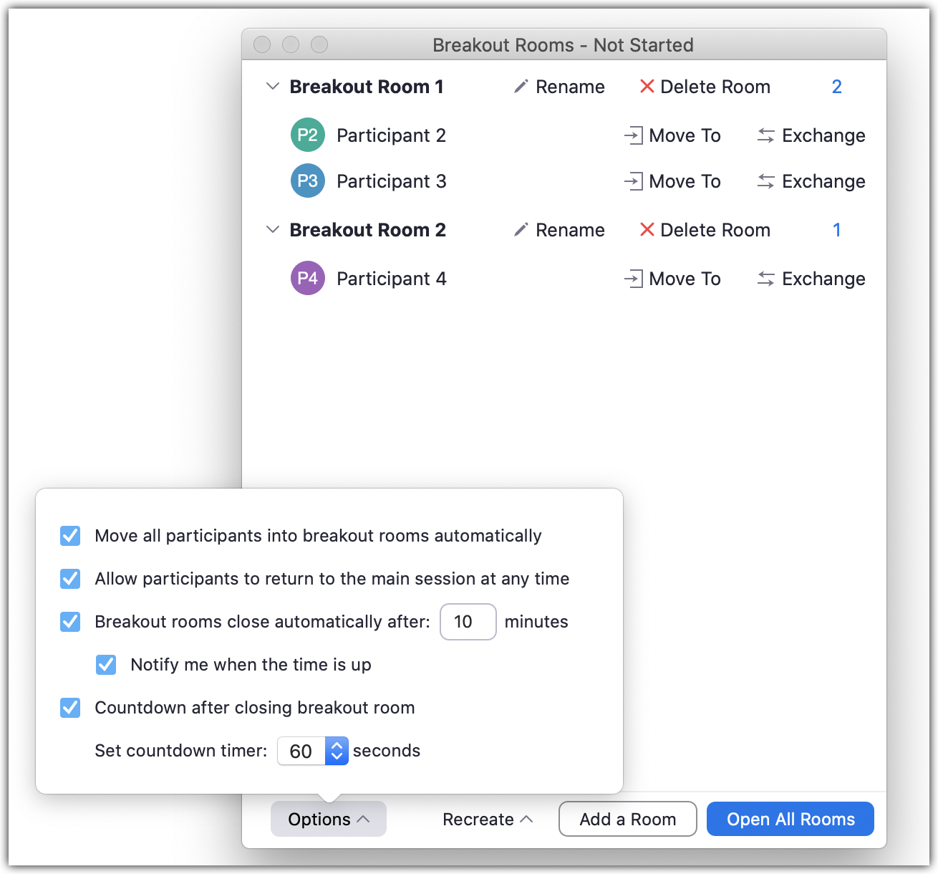Image resolution: width=938 pixels, height=874 pixels.
Task: Click the red X to delete Breakout Room 2
Action: point(647,230)
